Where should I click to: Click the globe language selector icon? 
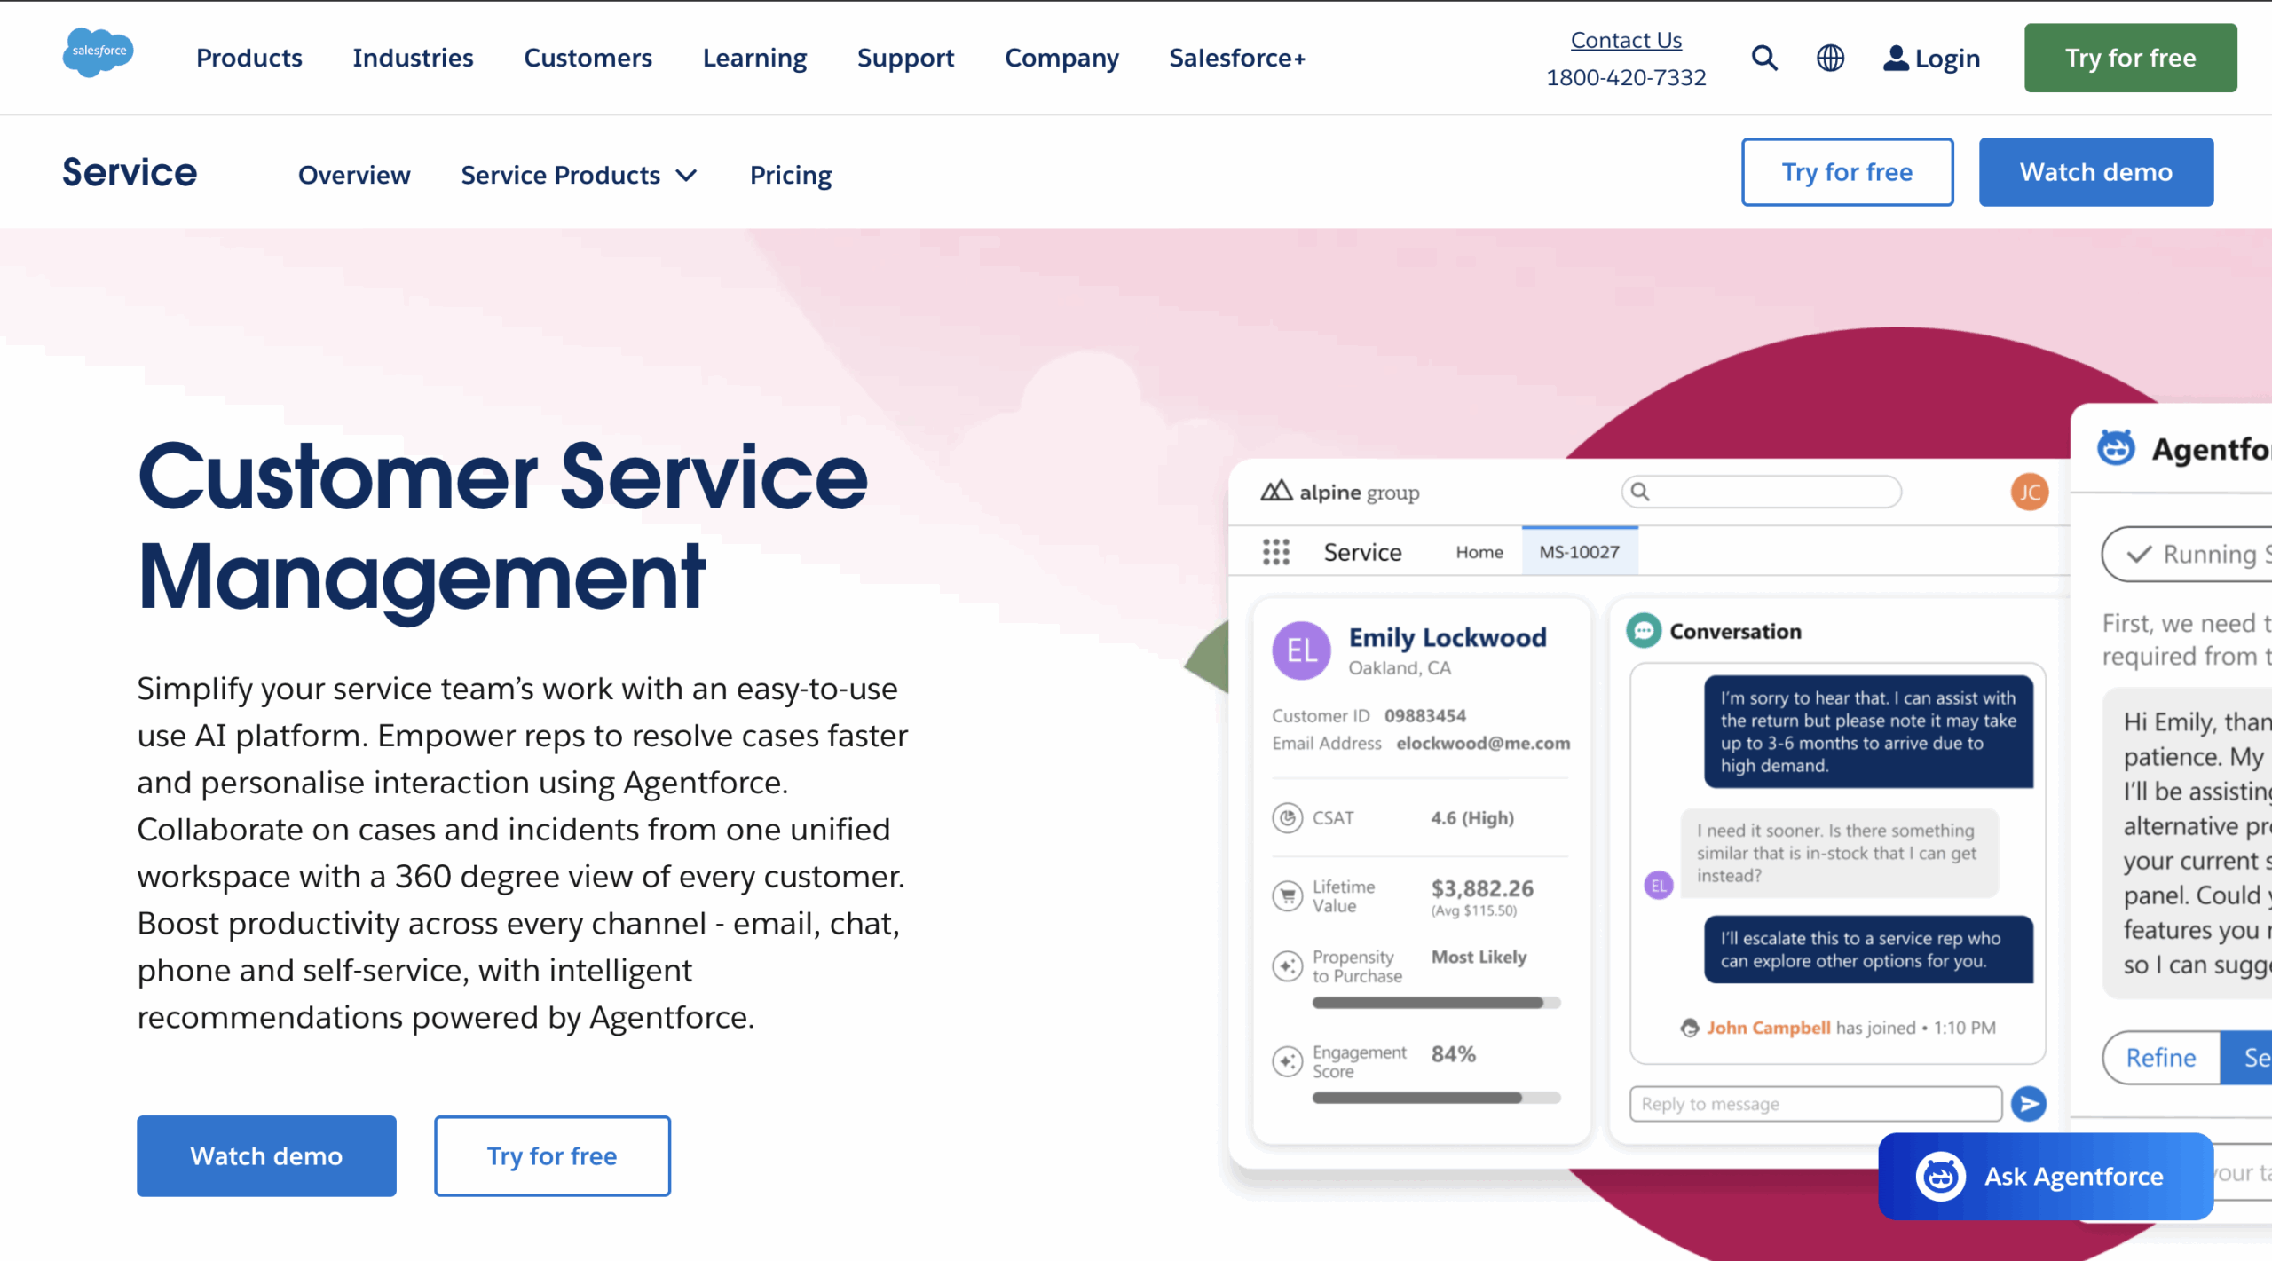(x=1830, y=58)
